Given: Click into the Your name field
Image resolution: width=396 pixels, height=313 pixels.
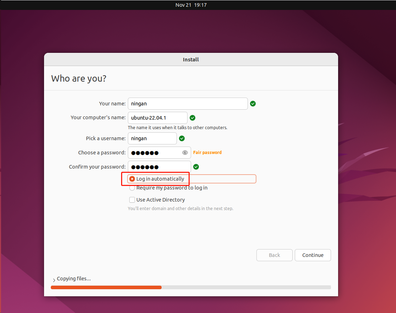Looking at the screenshot, I should (188, 104).
